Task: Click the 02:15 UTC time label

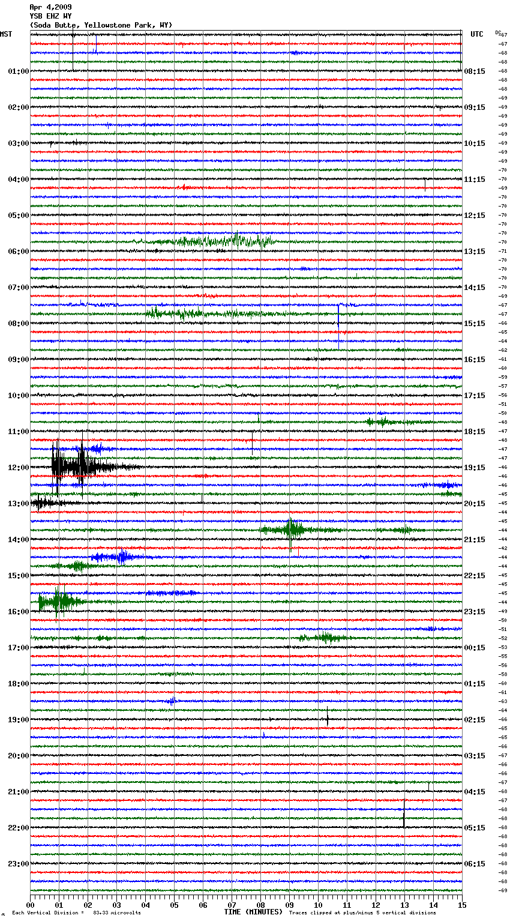Action: (x=475, y=720)
